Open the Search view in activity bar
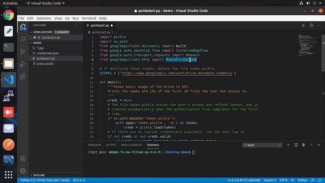This screenshot has height=183, width=325. pyautogui.click(x=23, y=39)
